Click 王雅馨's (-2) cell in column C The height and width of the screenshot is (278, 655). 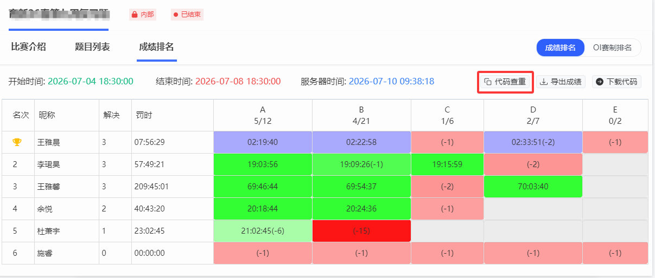pyautogui.click(x=447, y=187)
